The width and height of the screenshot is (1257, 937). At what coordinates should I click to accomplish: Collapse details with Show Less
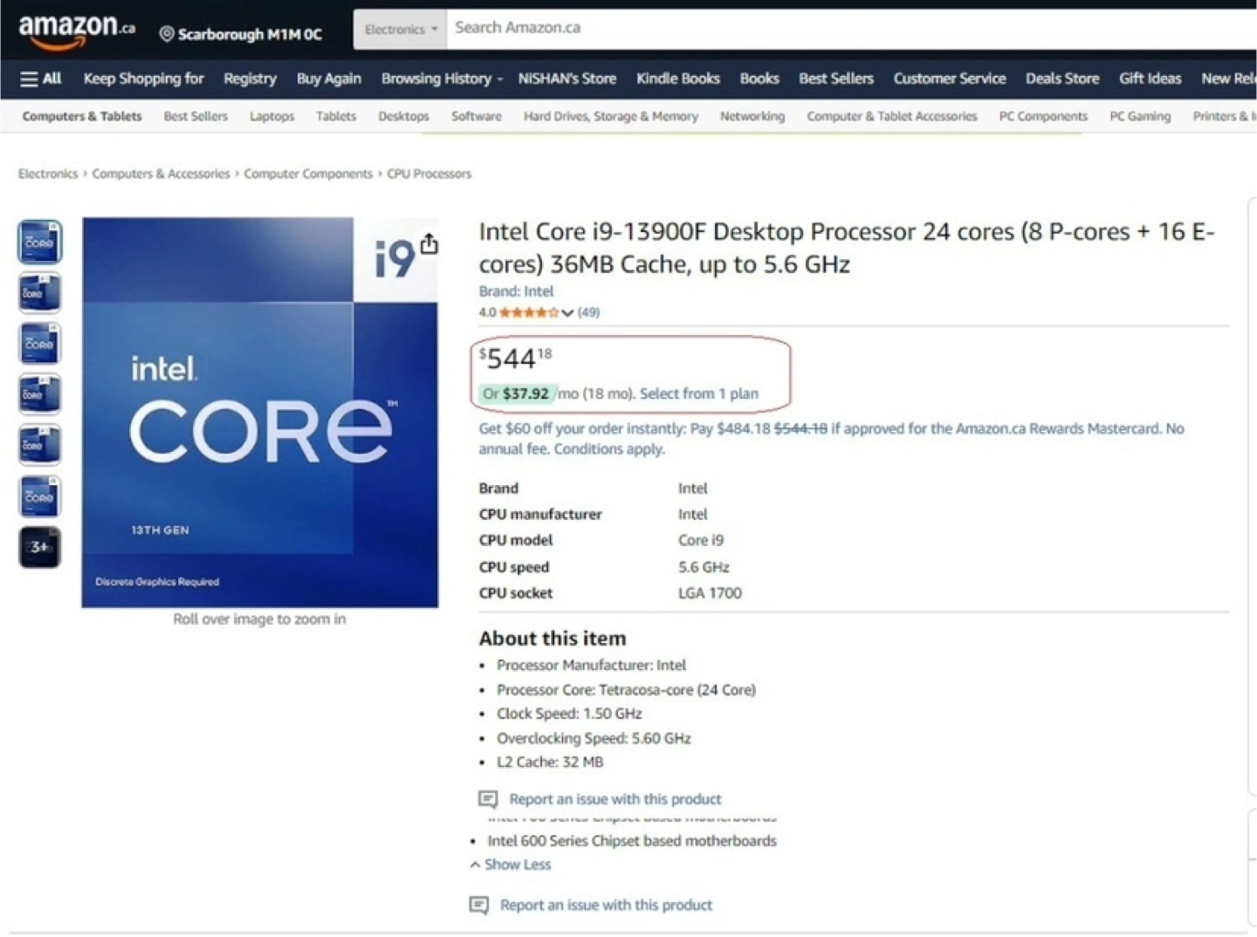511,865
